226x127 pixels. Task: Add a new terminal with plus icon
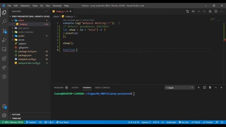point(198,87)
